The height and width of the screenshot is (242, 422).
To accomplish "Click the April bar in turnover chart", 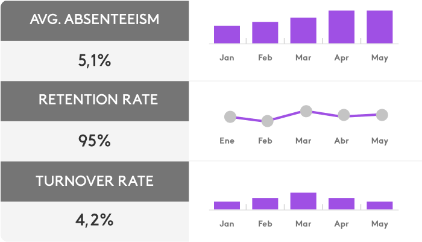I will coord(341,203).
